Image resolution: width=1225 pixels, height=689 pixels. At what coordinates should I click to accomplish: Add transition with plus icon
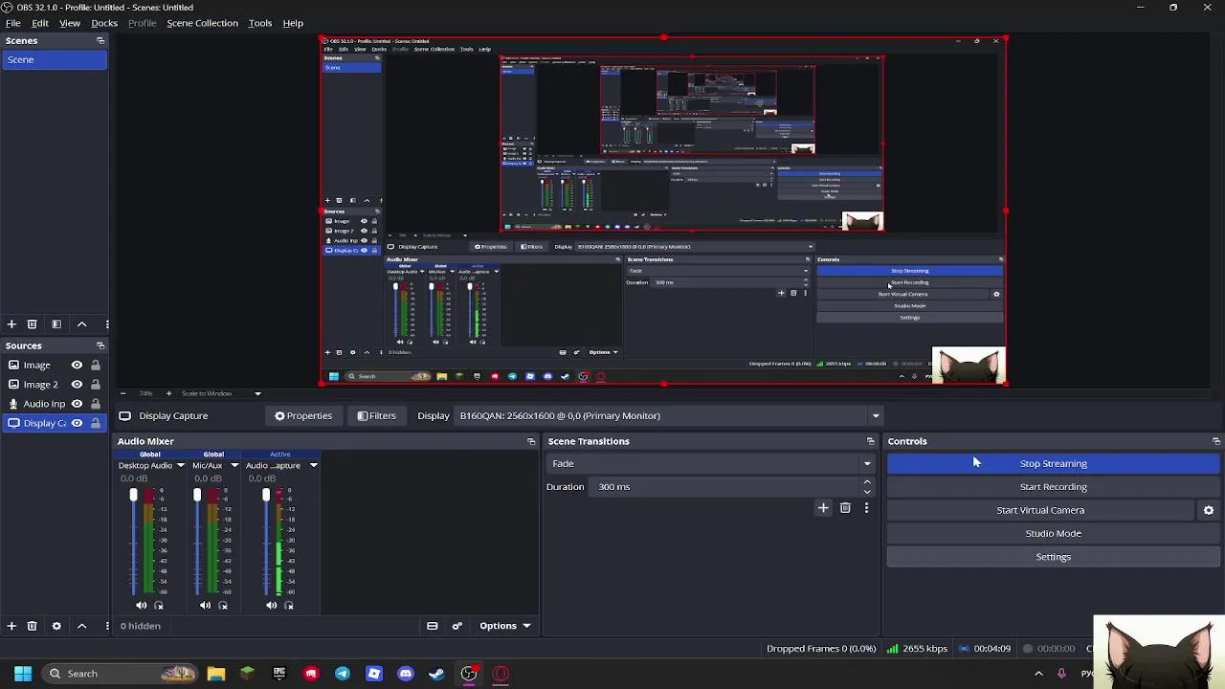pos(823,508)
